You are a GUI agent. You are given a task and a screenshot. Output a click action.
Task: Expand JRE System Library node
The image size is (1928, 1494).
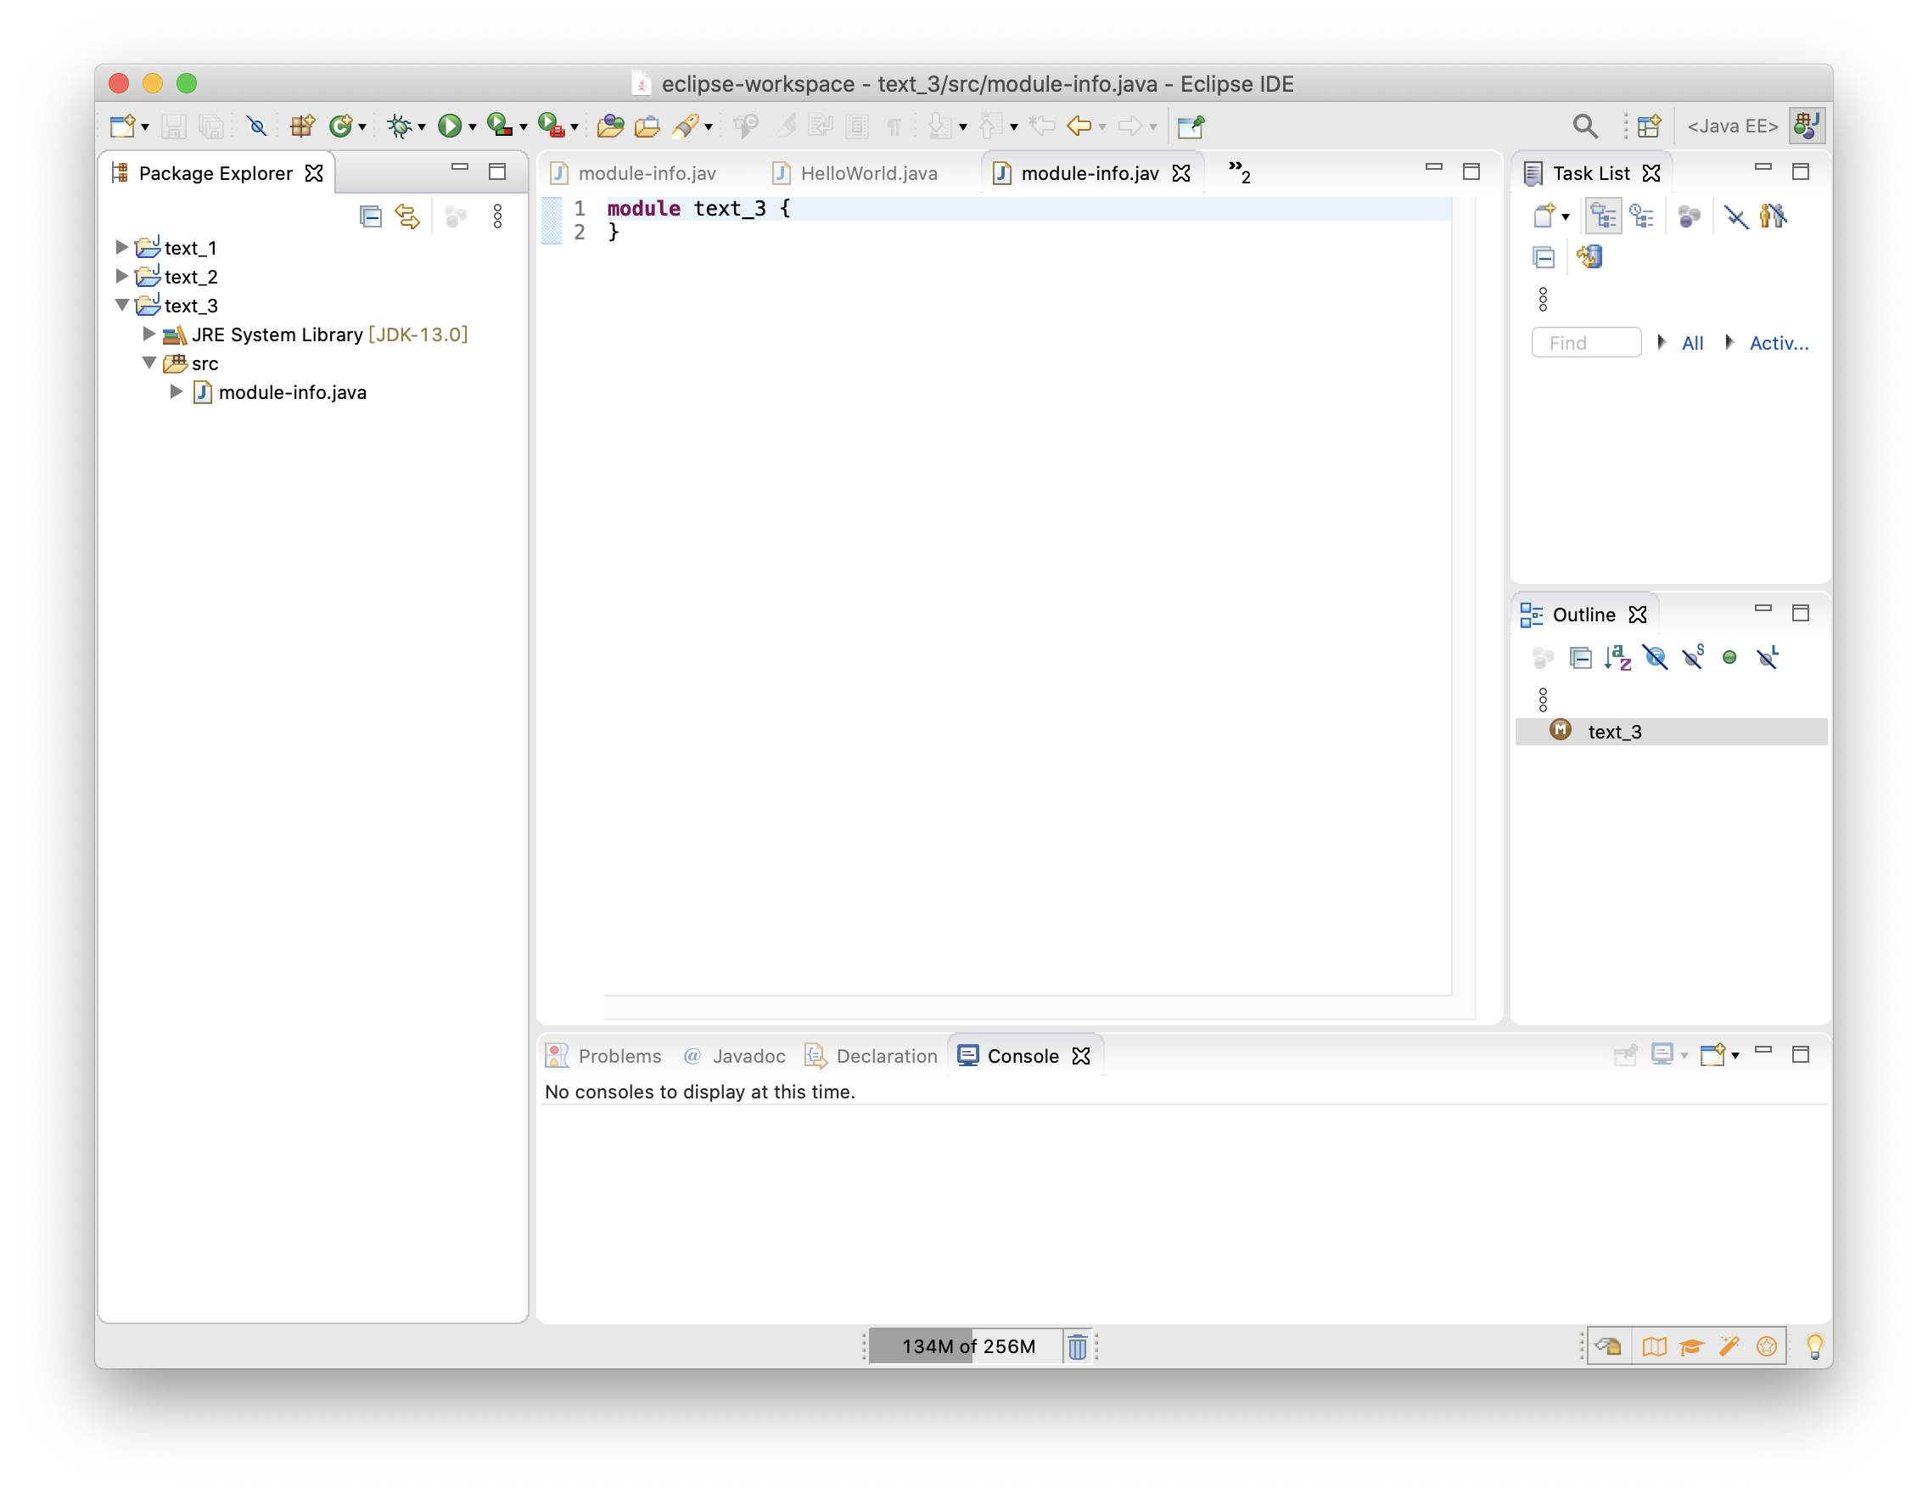click(149, 334)
